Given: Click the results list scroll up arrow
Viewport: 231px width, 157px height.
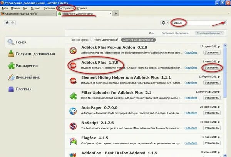Looking at the screenshot, I should 225,45.
